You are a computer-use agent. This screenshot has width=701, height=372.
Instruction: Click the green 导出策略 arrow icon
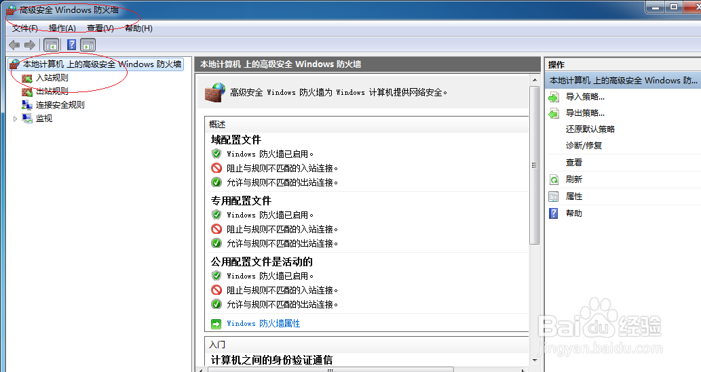[x=554, y=113]
